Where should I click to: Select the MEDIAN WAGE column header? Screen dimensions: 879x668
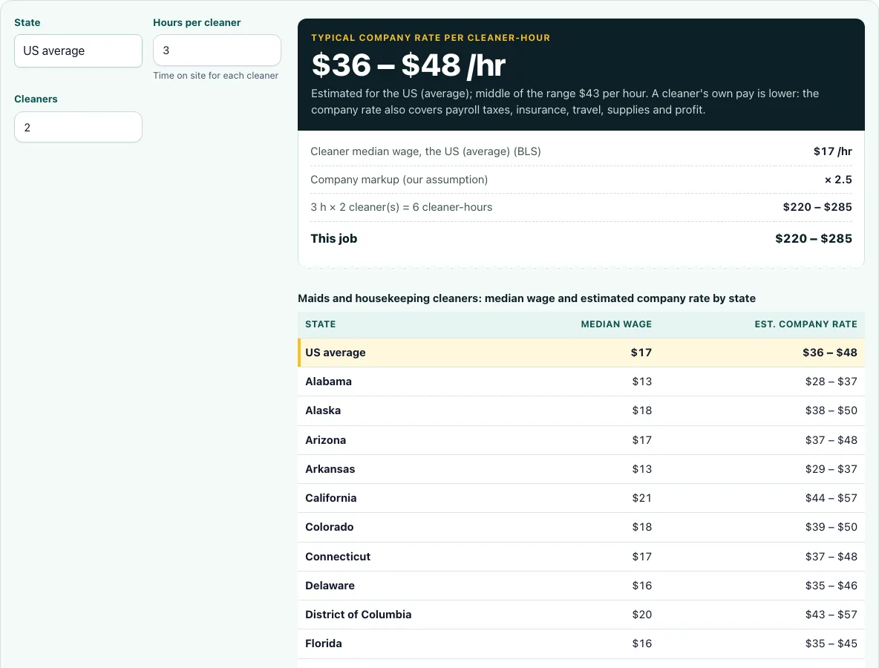pyautogui.click(x=616, y=324)
